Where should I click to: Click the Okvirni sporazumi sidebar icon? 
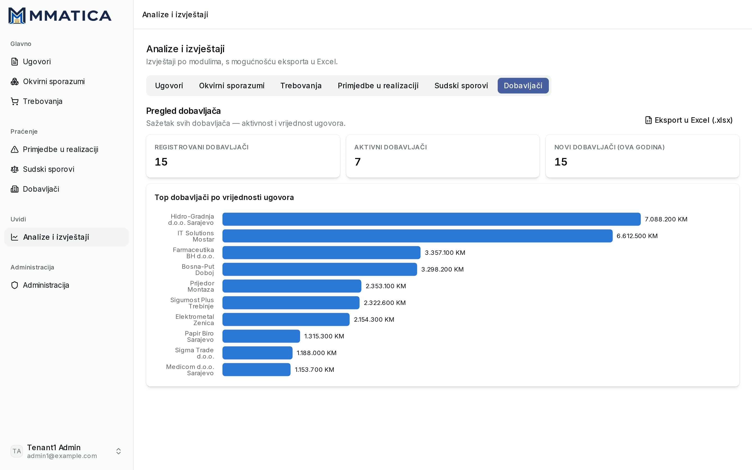(x=15, y=81)
